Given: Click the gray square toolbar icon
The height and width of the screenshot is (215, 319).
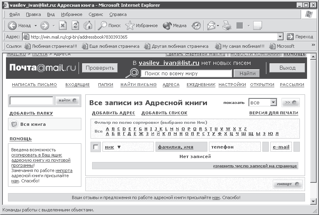Looking at the screenshot, I should coord(240,25).
